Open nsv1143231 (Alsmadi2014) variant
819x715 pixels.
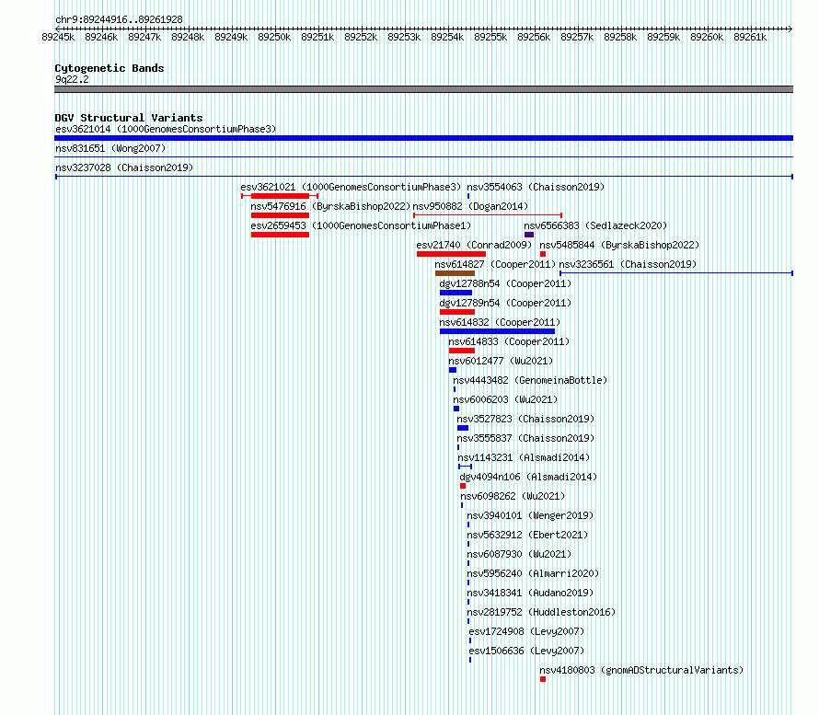point(524,457)
